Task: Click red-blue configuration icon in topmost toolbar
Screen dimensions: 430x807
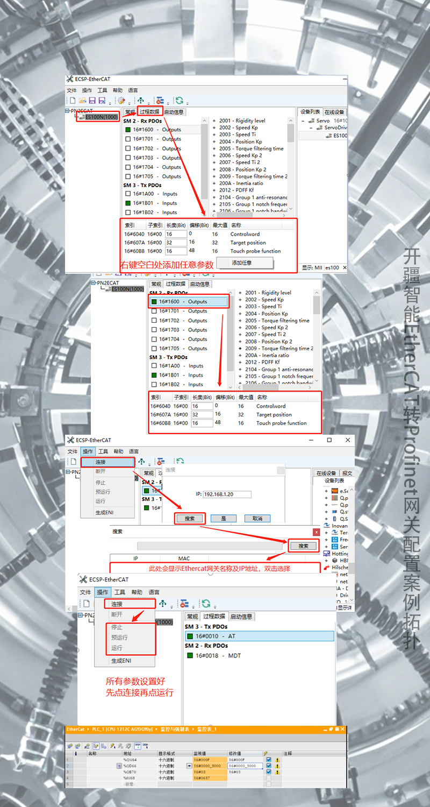Action: pos(160,101)
